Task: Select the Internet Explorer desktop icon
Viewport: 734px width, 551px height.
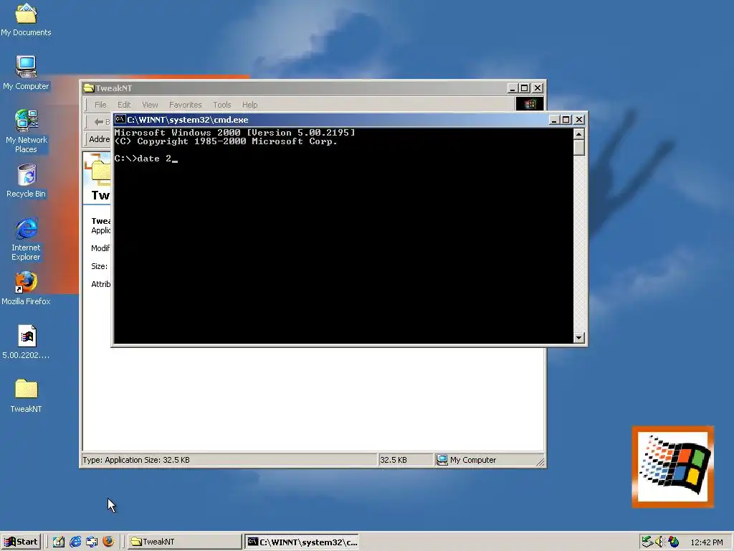Action: (27, 239)
